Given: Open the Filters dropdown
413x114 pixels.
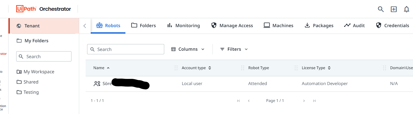Looking at the screenshot, I should tap(234, 49).
